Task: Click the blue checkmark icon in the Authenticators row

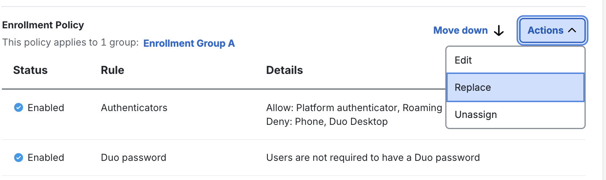Action: coord(18,108)
